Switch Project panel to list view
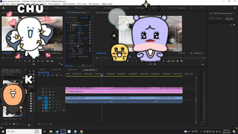238x134 pixels. coord(6,124)
